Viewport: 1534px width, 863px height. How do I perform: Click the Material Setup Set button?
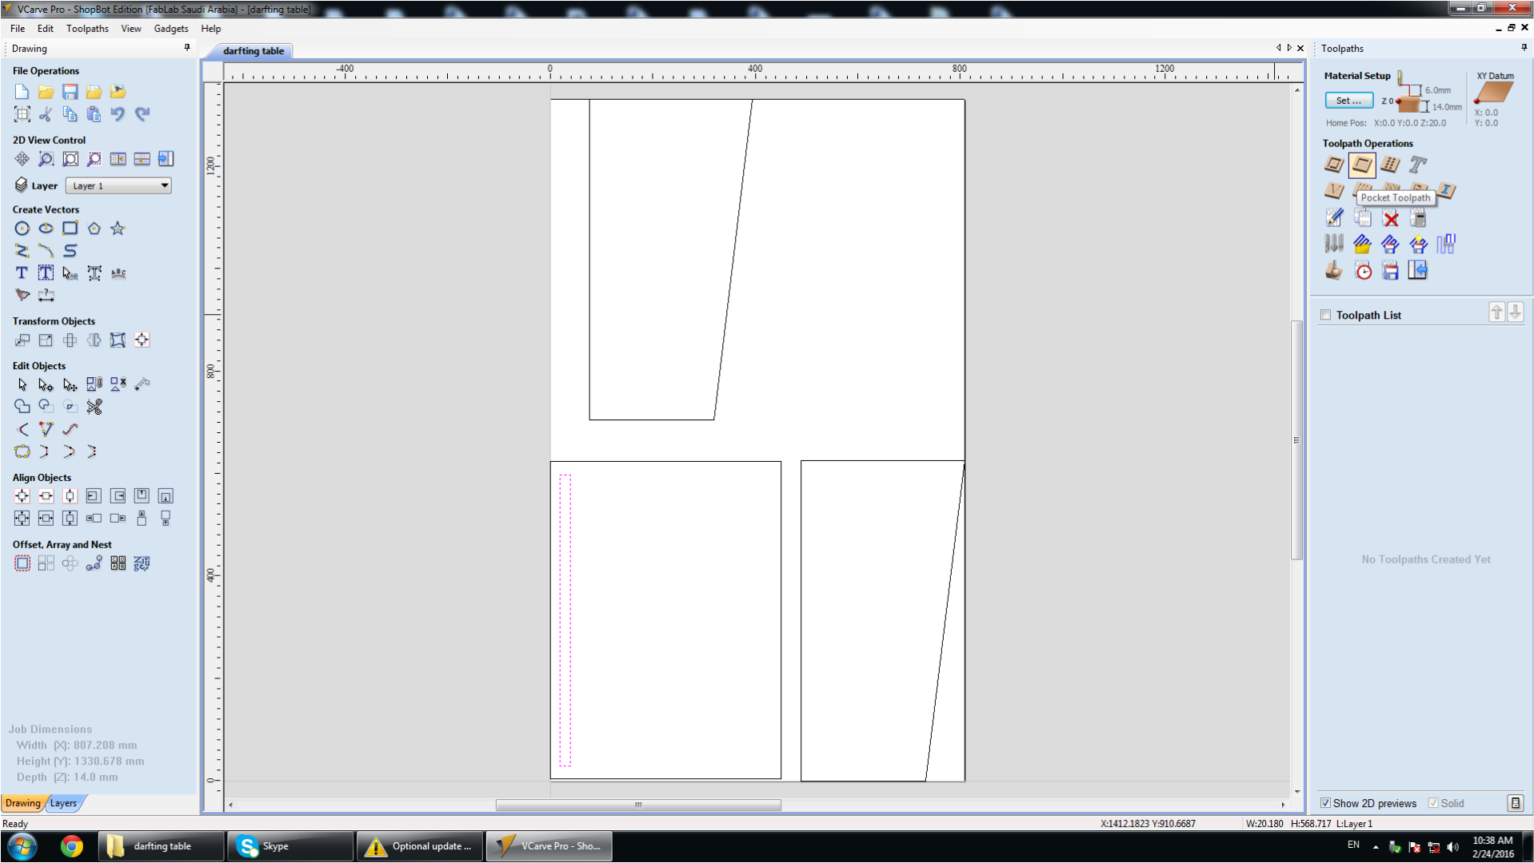pyautogui.click(x=1348, y=101)
